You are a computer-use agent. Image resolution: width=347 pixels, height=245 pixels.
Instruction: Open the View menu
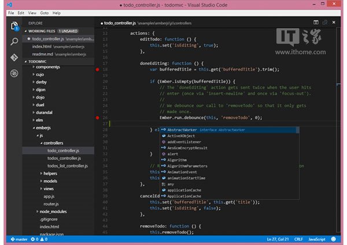(32, 13)
